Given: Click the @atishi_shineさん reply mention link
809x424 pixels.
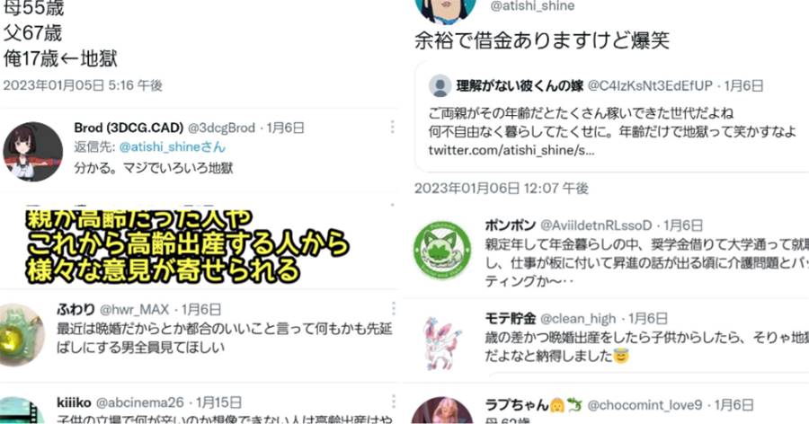Looking at the screenshot, I should (x=173, y=147).
